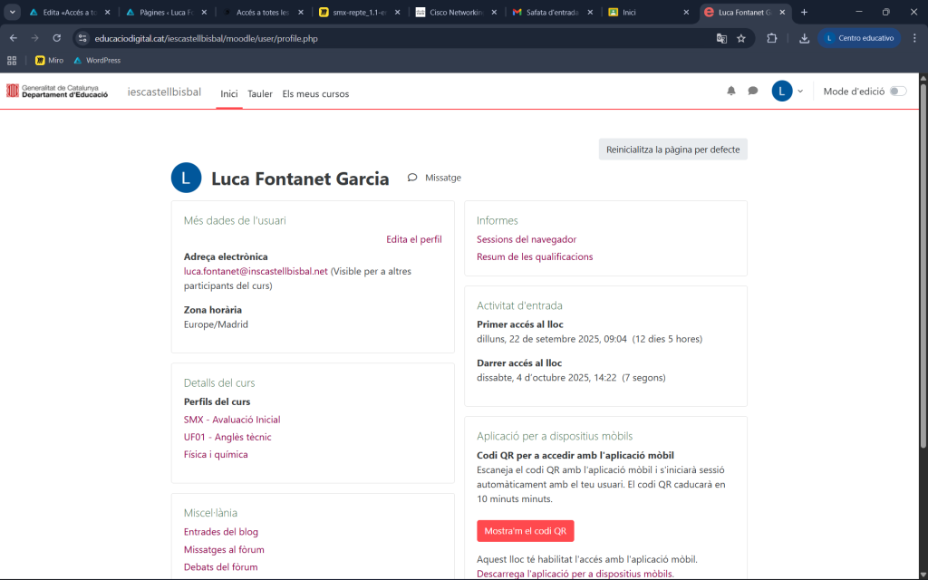Click the translate page icon in address bar
Image resolution: width=928 pixels, height=580 pixels.
point(721,39)
